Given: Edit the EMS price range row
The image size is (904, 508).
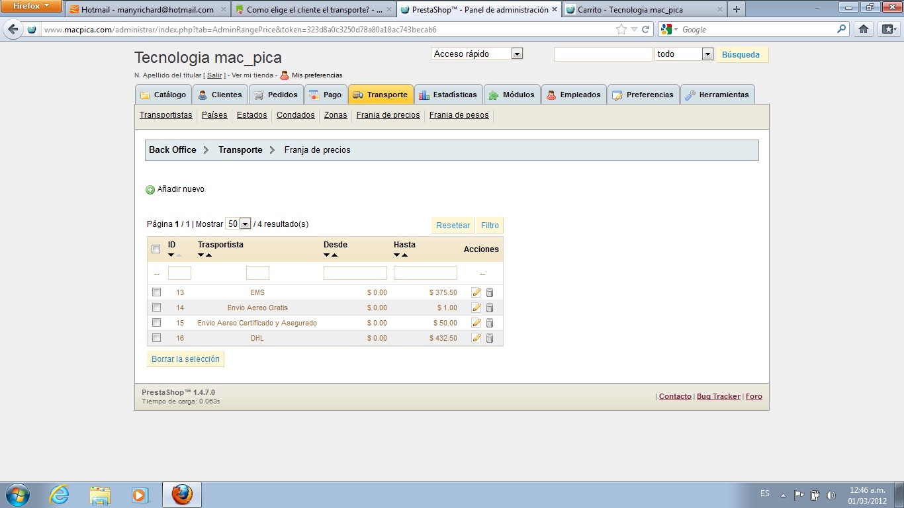Looking at the screenshot, I should pos(476,292).
